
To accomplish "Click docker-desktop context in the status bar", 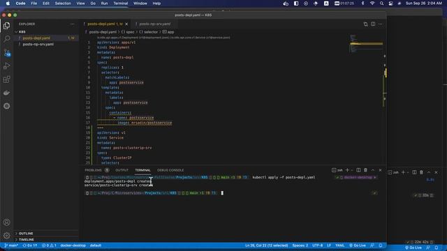I will 73,245.
